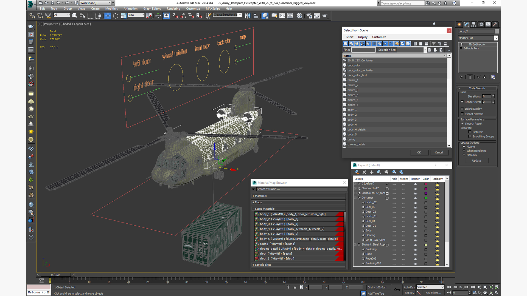Go to end of animation
The image size is (527, 296).
click(473, 287)
